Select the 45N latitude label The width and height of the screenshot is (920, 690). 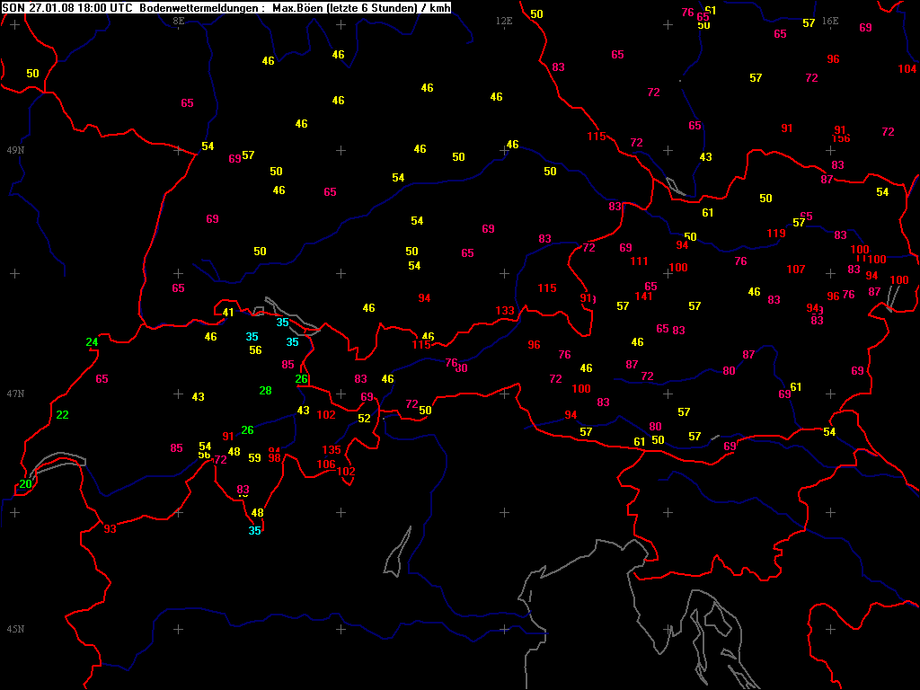pos(15,629)
